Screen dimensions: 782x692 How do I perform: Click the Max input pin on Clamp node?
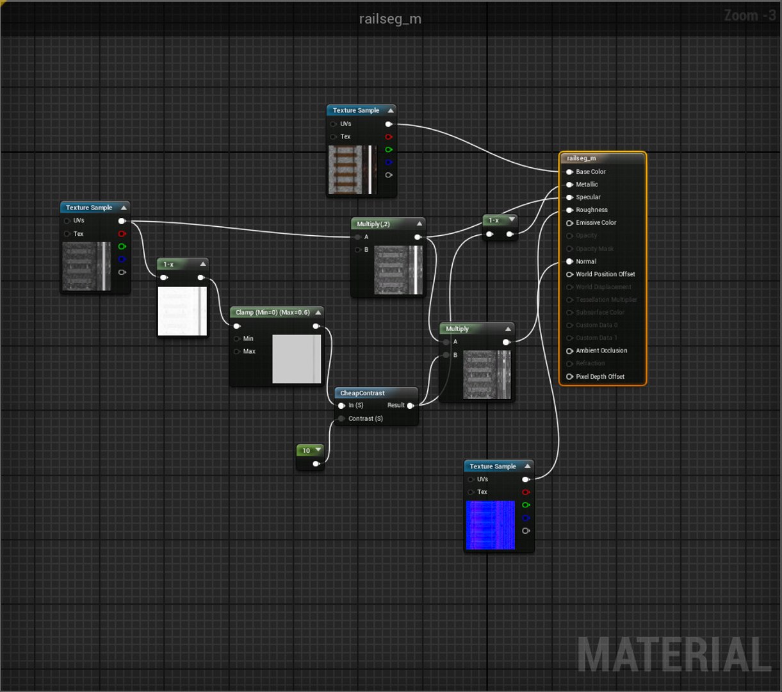[x=237, y=351]
